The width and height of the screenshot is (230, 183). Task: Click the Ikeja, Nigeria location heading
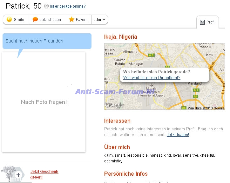tap(121, 37)
